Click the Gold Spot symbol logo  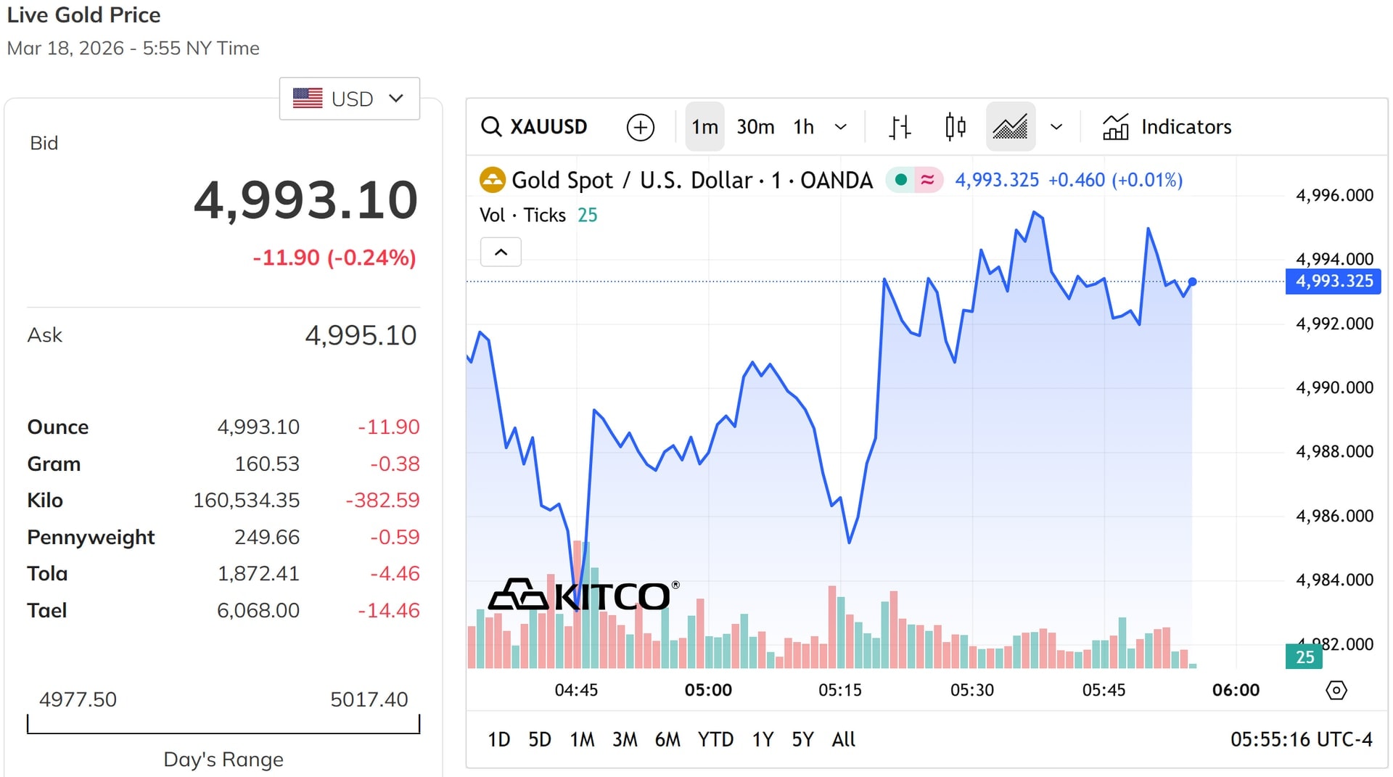coord(493,180)
